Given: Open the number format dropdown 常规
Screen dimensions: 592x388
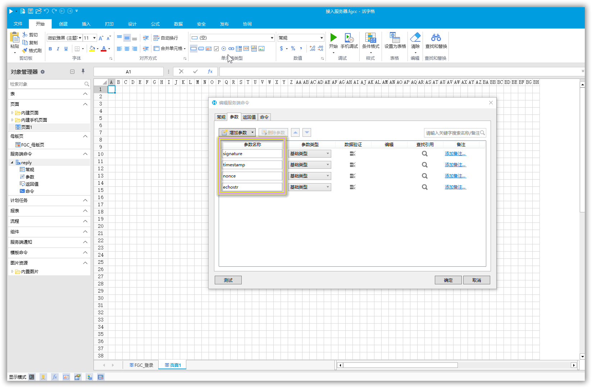Looking at the screenshot, I should click(x=322, y=38).
